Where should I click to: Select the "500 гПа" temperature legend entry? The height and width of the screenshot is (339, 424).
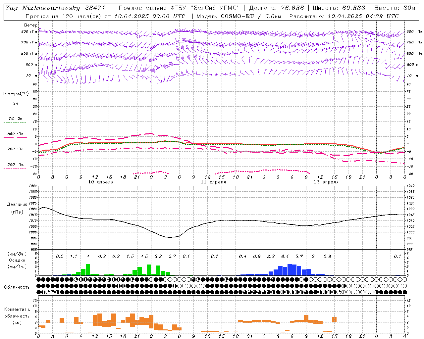point(15,165)
